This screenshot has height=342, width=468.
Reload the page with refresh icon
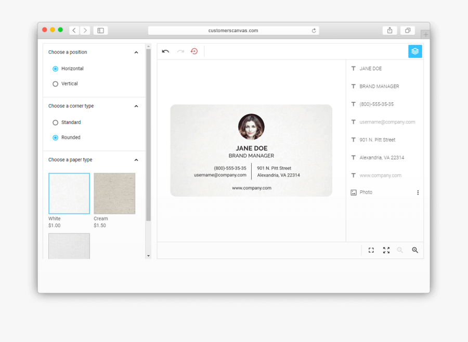pos(314,31)
